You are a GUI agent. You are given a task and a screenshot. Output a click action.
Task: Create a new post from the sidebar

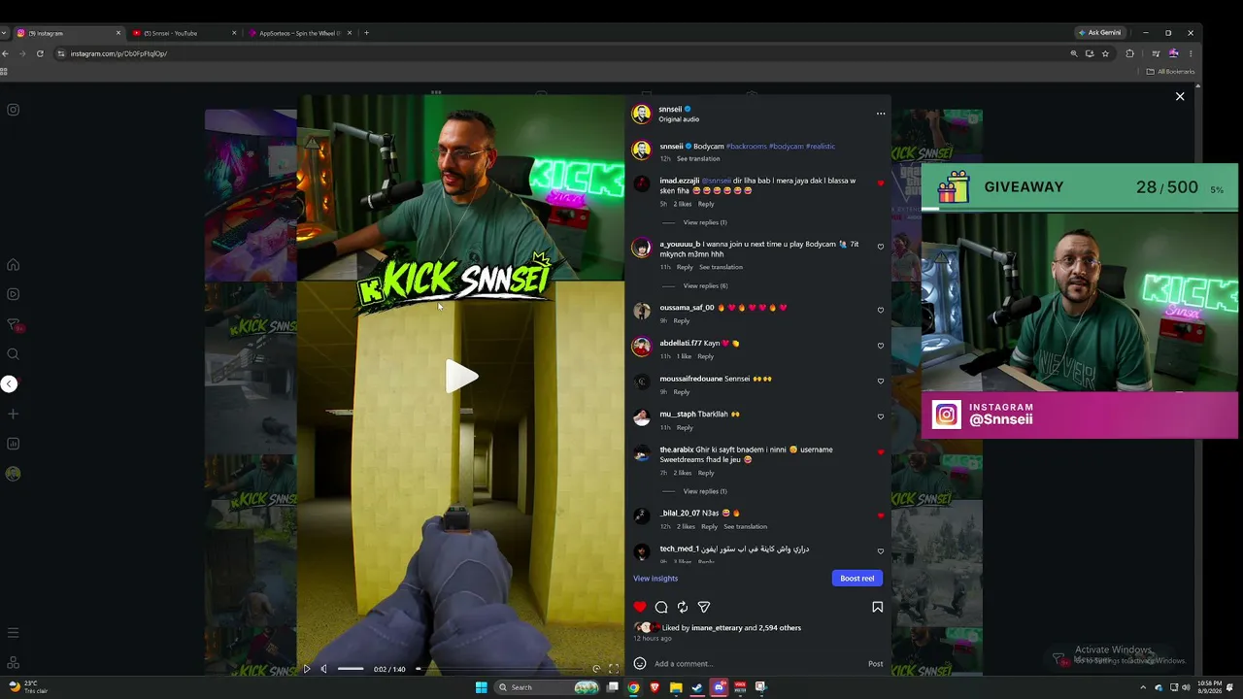(14, 415)
